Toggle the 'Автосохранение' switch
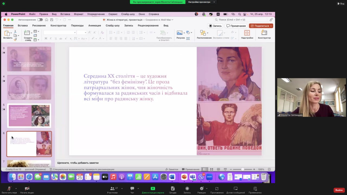Viewport: 347px width, 195px height. pyautogui.click(x=40, y=20)
